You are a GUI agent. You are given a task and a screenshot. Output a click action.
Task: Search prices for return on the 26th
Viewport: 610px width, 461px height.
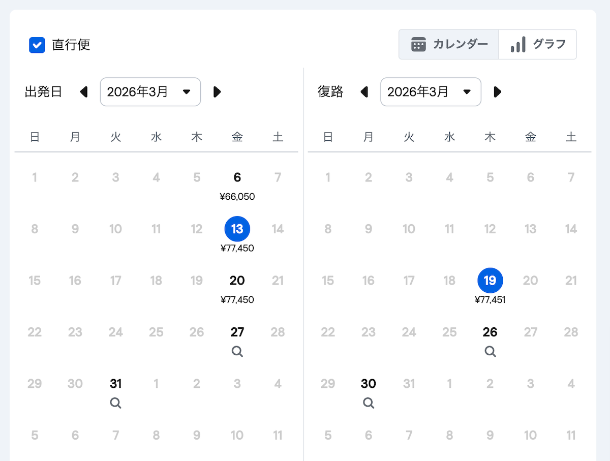click(490, 352)
